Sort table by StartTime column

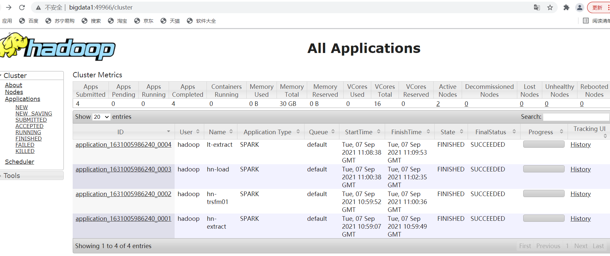pos(362,132)
